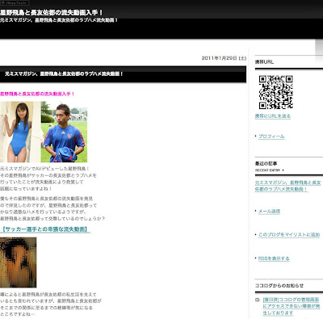Click the Ninja Tools badge in the header
Image resolution: width=323 pixels, height=319 pixels.
tap(15, 3)
